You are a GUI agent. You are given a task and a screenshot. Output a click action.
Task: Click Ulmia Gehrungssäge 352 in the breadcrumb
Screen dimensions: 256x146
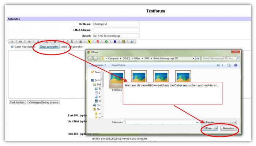point(166,58)
